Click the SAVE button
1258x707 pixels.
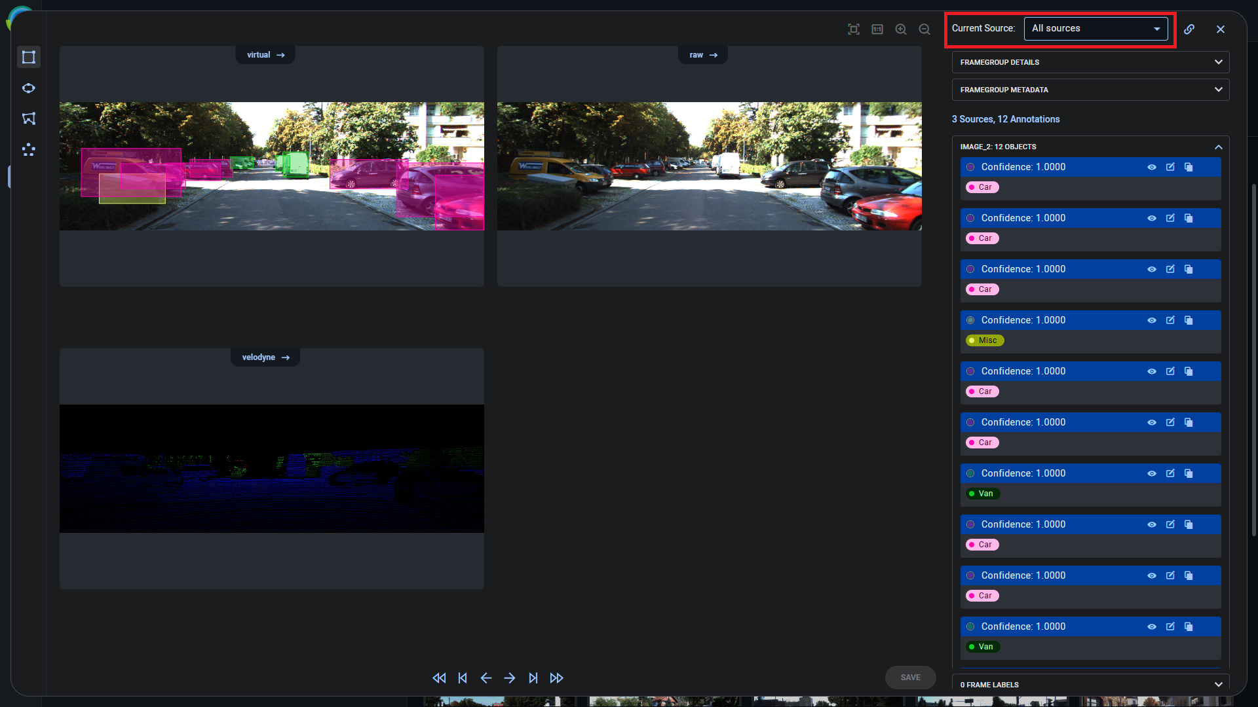[x=910, y=678]
